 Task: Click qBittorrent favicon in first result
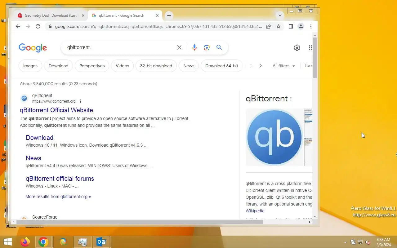24,98
